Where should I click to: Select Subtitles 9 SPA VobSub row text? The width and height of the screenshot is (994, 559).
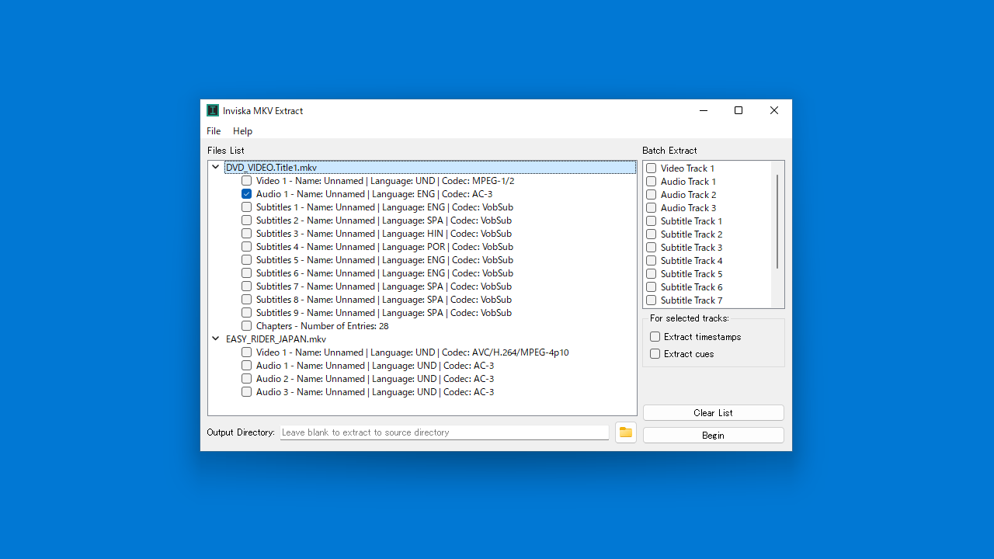point(384,313)
